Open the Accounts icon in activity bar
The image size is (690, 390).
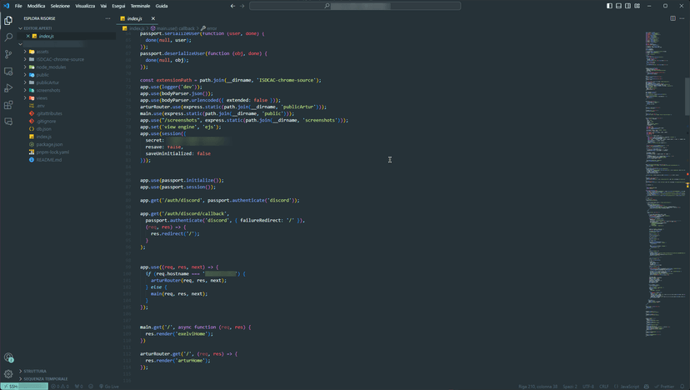click(x=8, y=357)
